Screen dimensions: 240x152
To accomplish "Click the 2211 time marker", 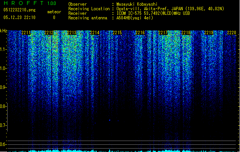I will tap(26, 33).
